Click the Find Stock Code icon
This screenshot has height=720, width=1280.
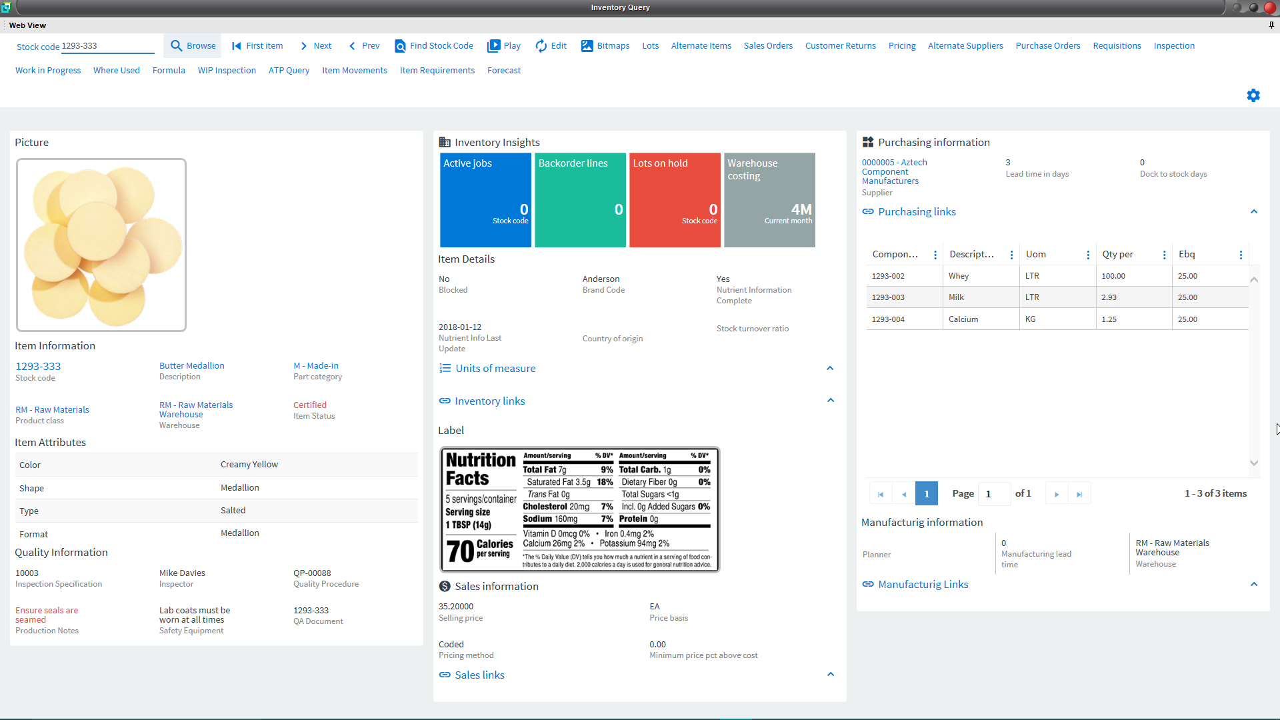pyautogui.click(x=400, y=46)
